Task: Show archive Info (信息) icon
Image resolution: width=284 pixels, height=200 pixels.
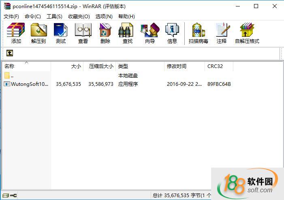Action: point(172,33)
